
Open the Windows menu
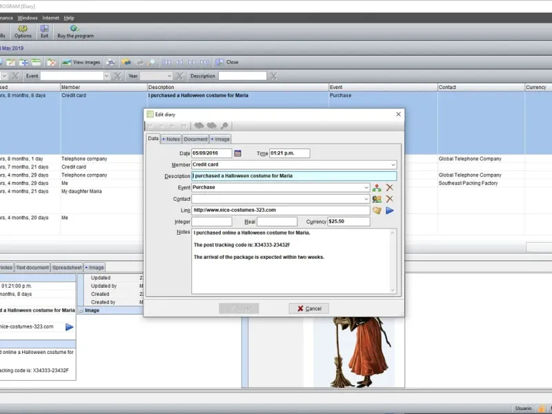(28, 18)
